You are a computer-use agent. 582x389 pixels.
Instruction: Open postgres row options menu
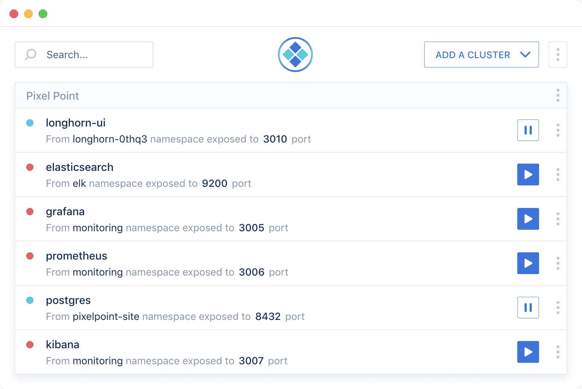(x=558, y=308)
